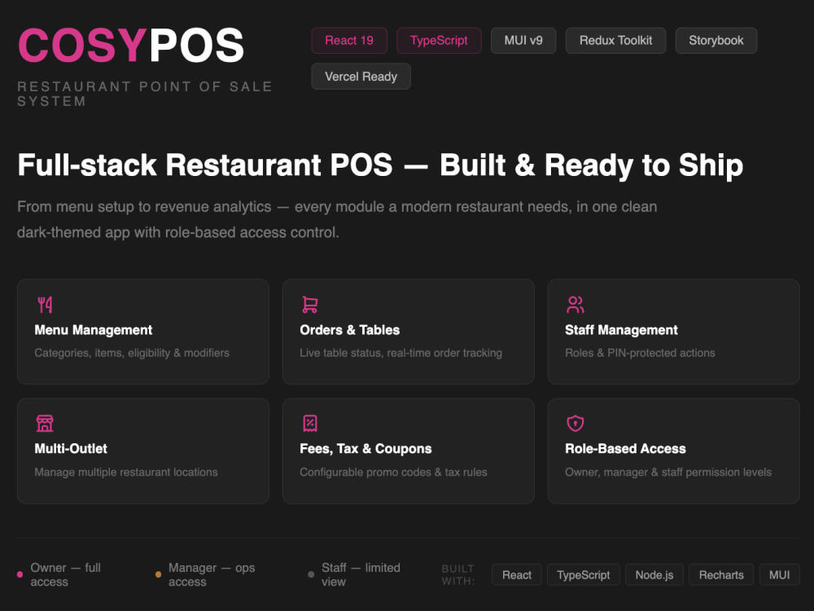This screenshot has width=814, height=611.
Task: Click 'Staff — limited view' legend text
Action: click(x=361, y=574)
